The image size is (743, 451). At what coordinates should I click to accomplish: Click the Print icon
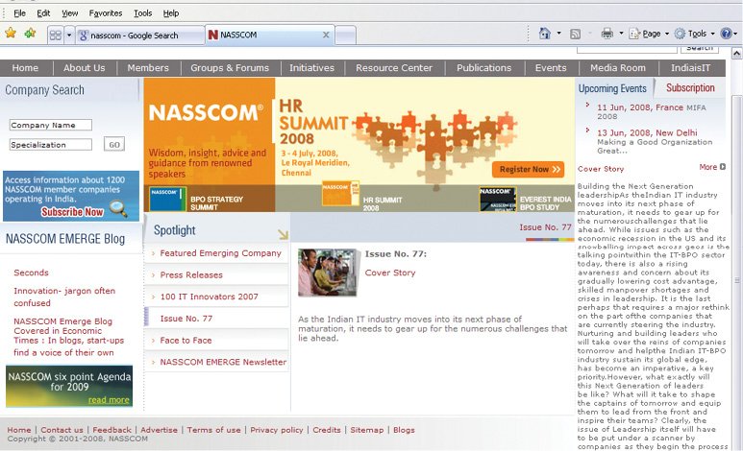(x=607, y=34)
